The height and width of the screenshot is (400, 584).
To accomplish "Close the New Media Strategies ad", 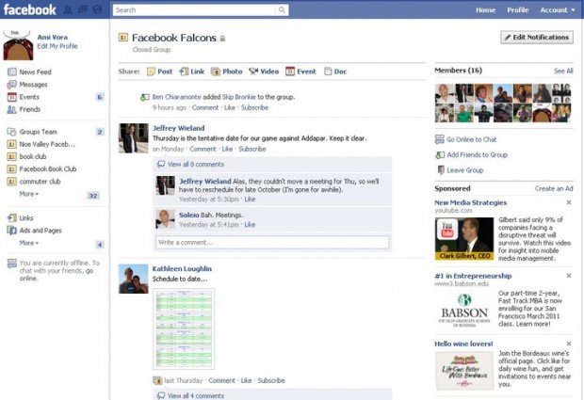I will 568,202.
